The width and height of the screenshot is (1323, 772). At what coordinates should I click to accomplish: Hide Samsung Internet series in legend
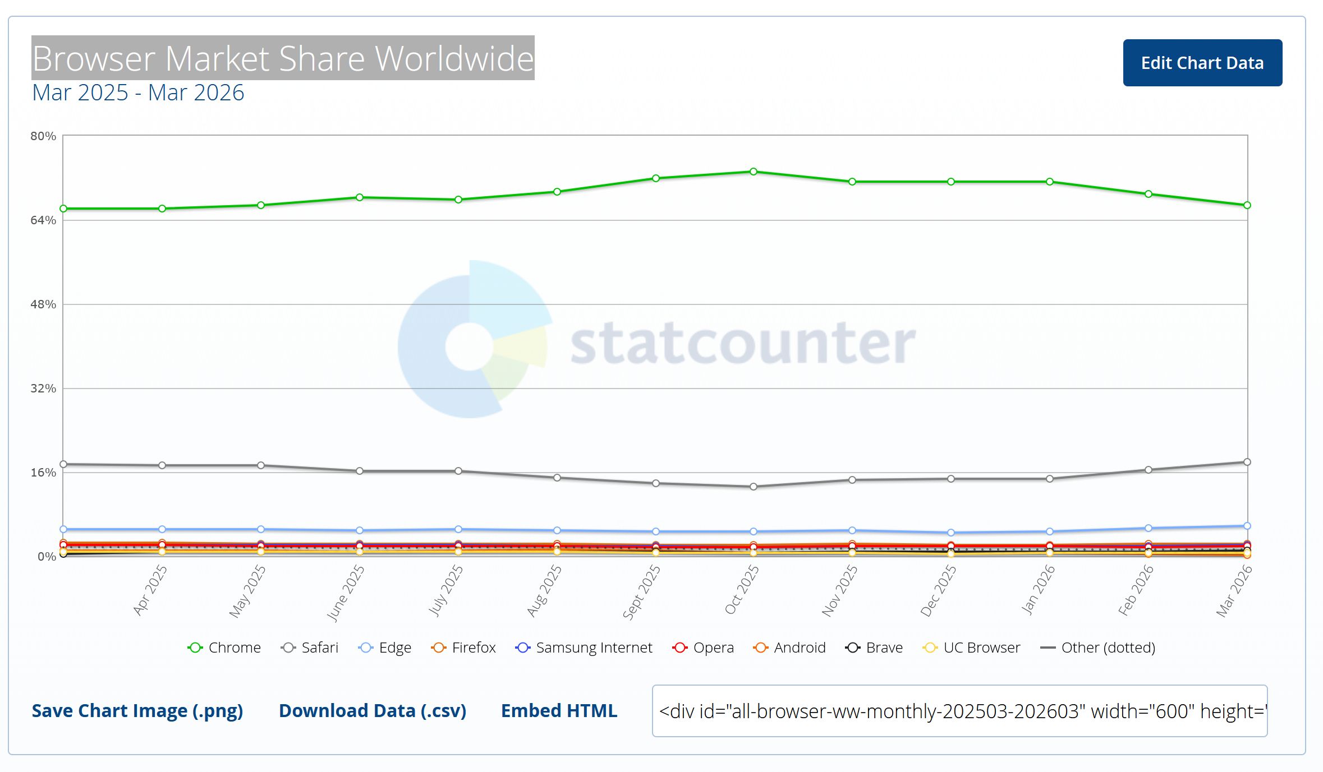(584, 648)
